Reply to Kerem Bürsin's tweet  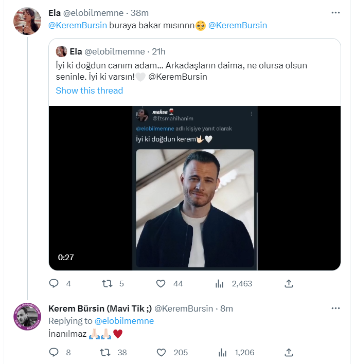pos(54,352)
